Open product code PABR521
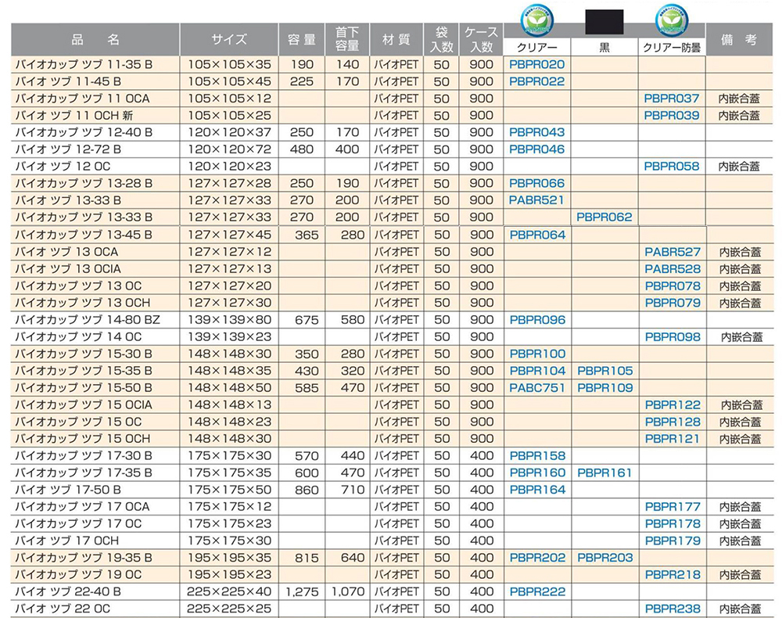The image size is (782, 618). coord(536,200)
